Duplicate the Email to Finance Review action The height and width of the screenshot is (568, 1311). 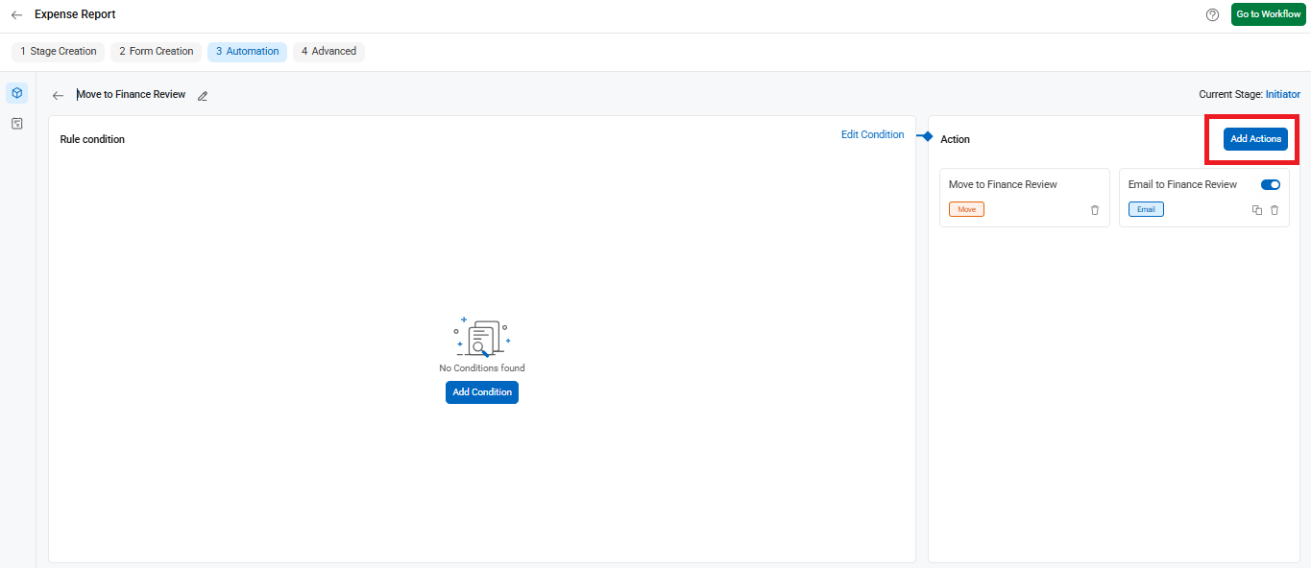click(x=1257, y=210)
